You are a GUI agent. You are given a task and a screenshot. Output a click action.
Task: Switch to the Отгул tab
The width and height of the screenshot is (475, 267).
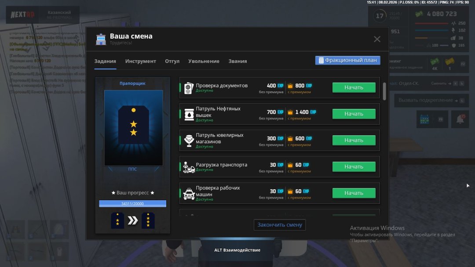click(172, 61)
